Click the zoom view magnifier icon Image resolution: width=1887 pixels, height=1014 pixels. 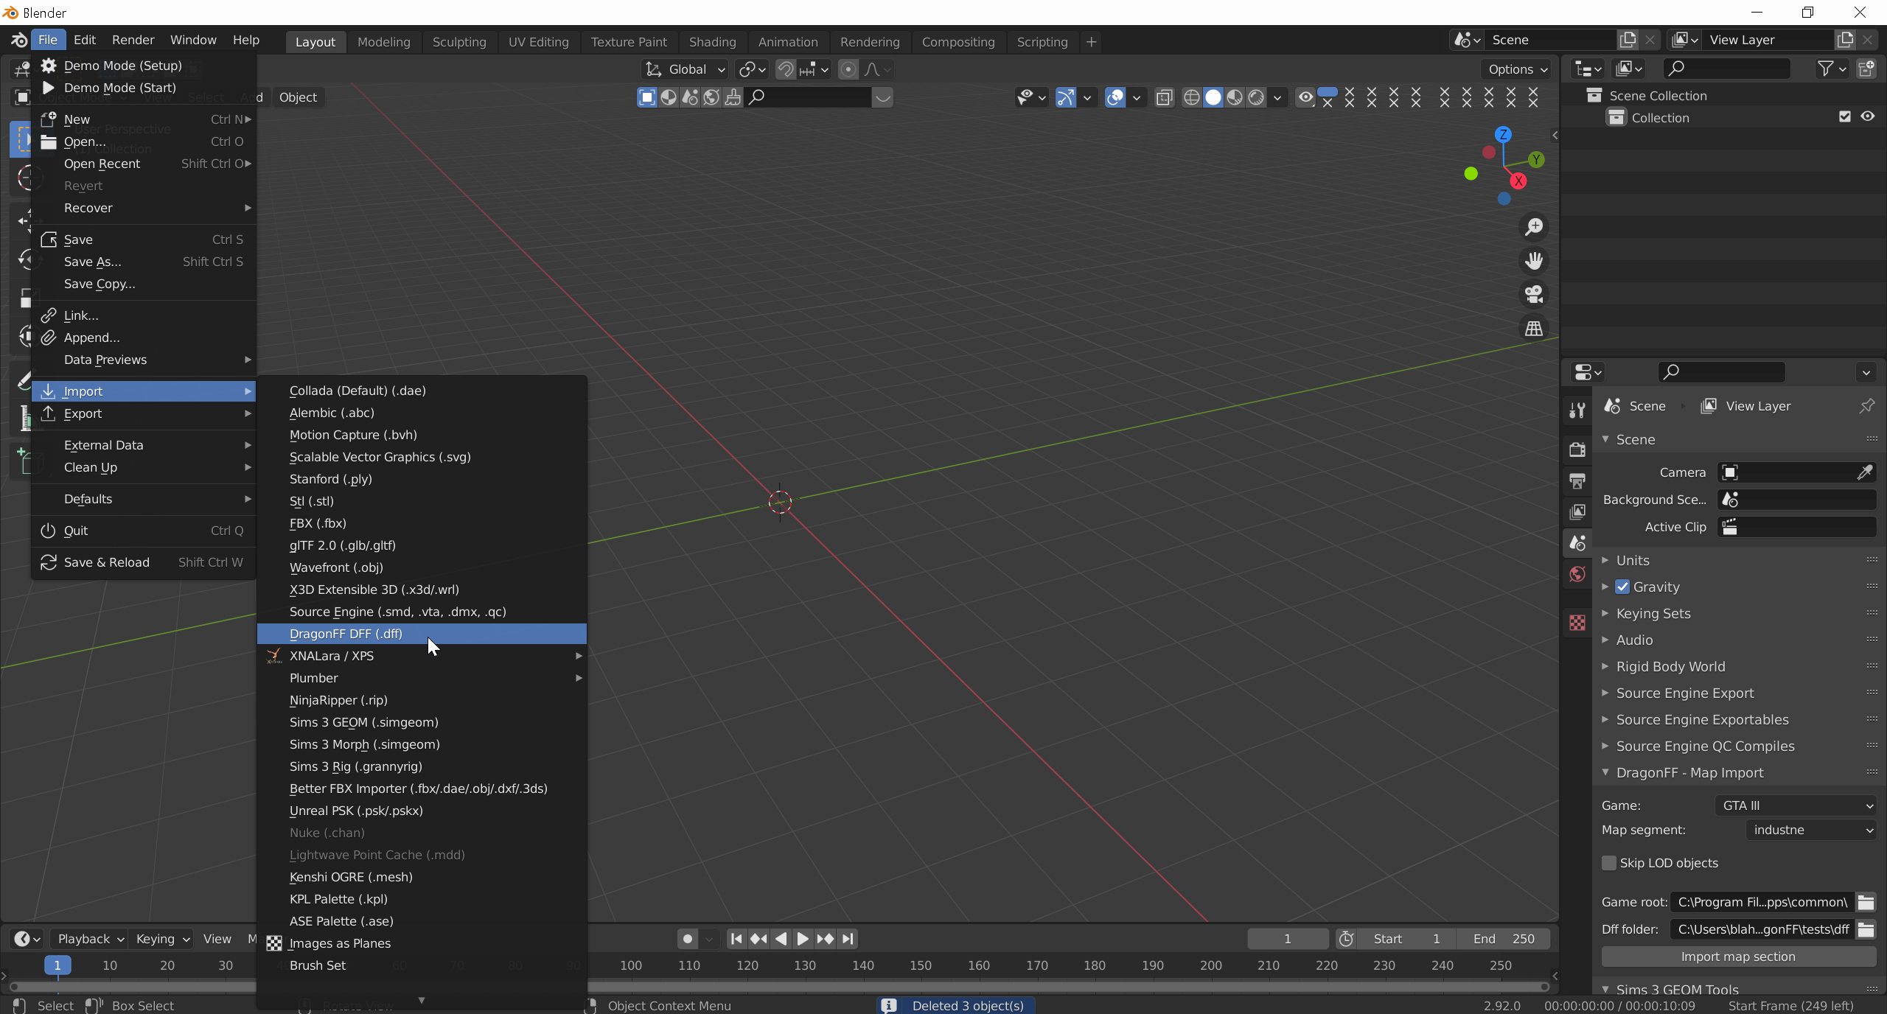(x=1534, y=227)
